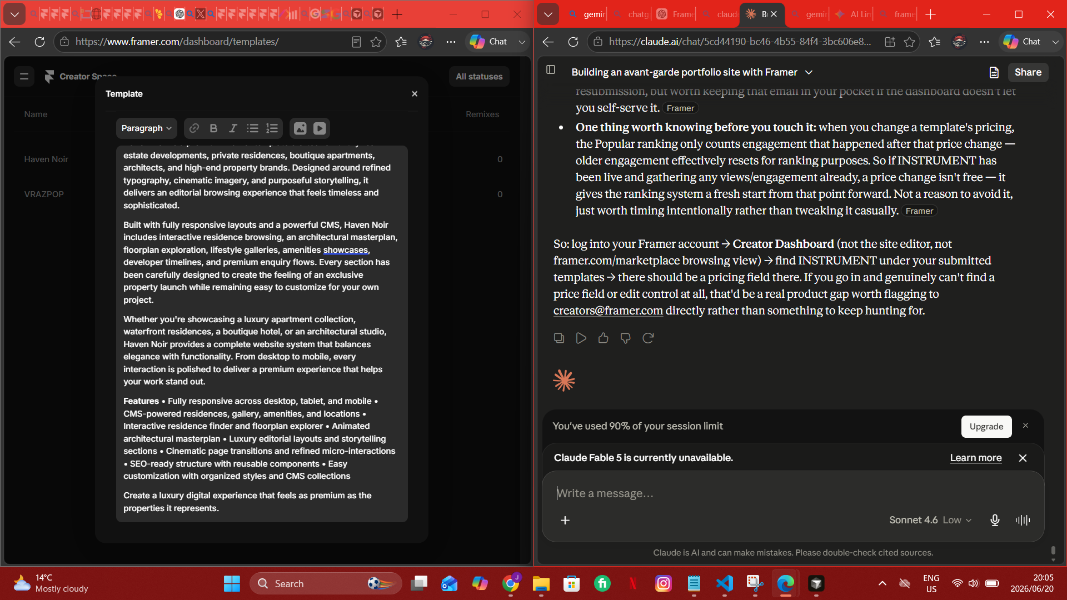Screen dimensions: 1067x600
Task: Start Claude voice mode
Action: point(1023,520)
